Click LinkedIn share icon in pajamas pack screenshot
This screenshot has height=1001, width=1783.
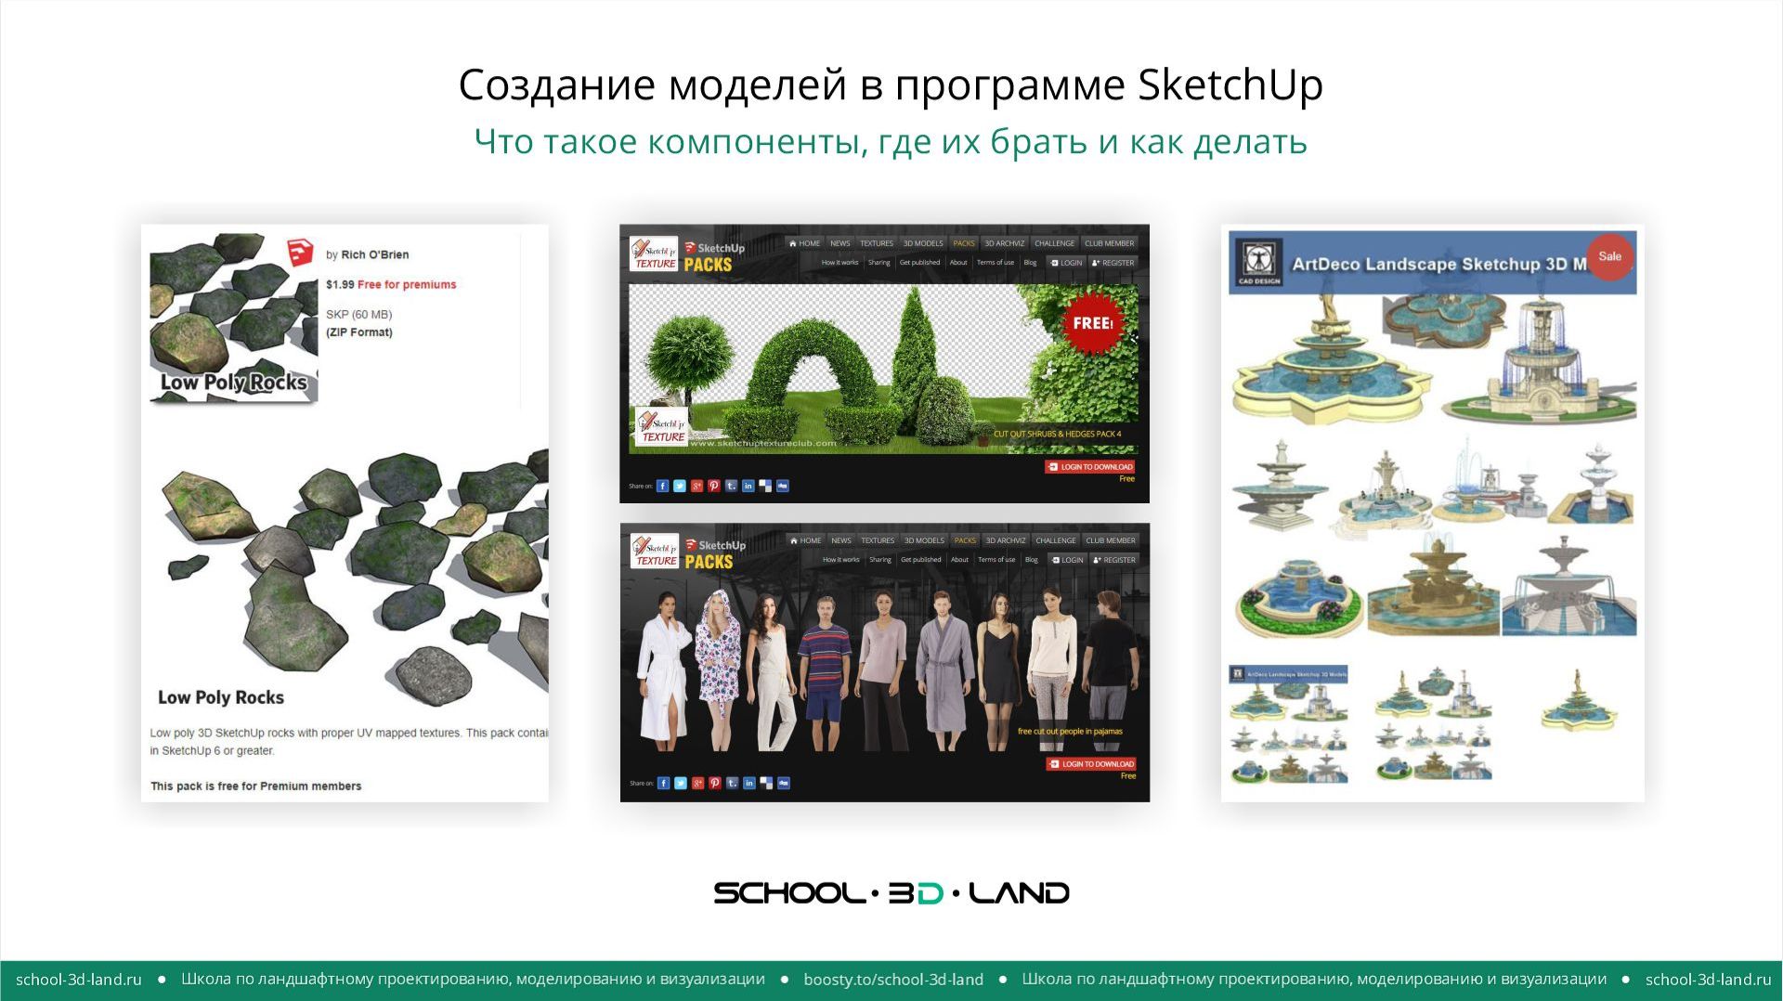[x=749, y=783]
